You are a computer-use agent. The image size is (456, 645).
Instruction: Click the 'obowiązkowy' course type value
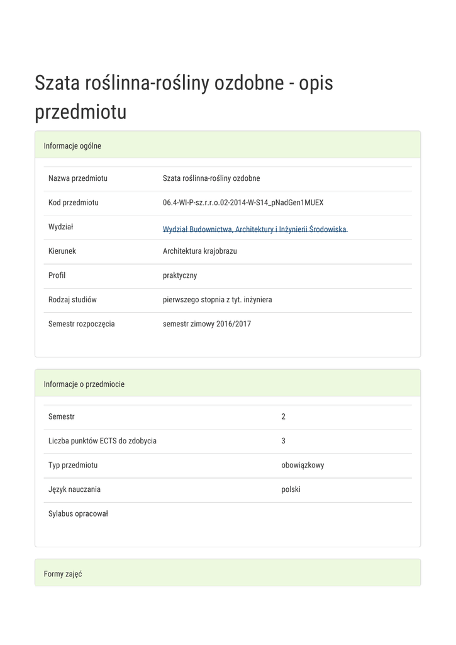coord(303,465)
